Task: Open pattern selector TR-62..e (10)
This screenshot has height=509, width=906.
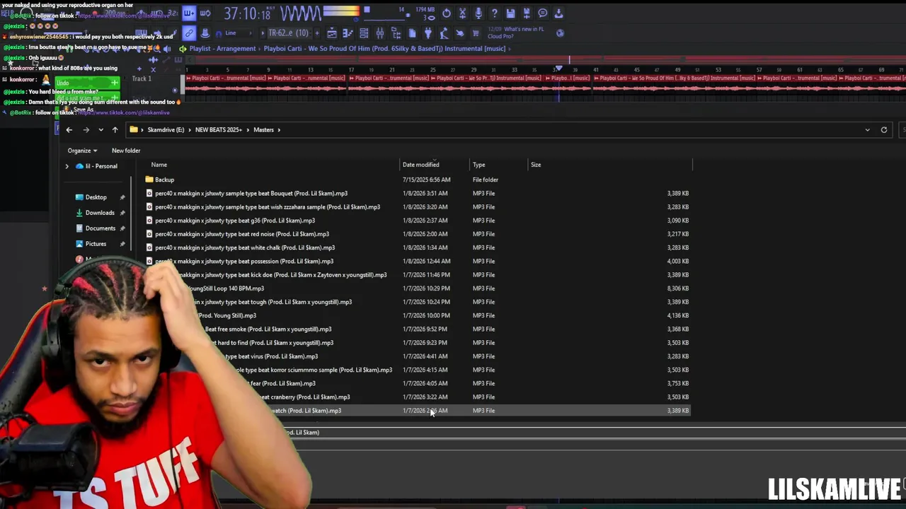Action: [x=288, y=33]
